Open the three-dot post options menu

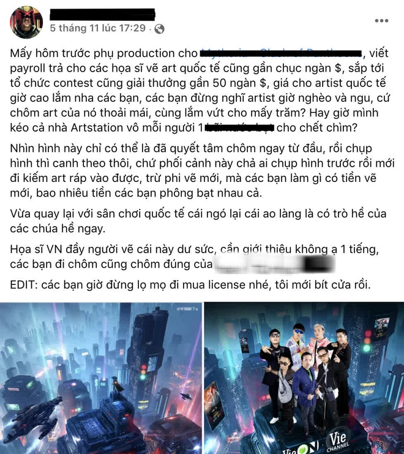381,21
